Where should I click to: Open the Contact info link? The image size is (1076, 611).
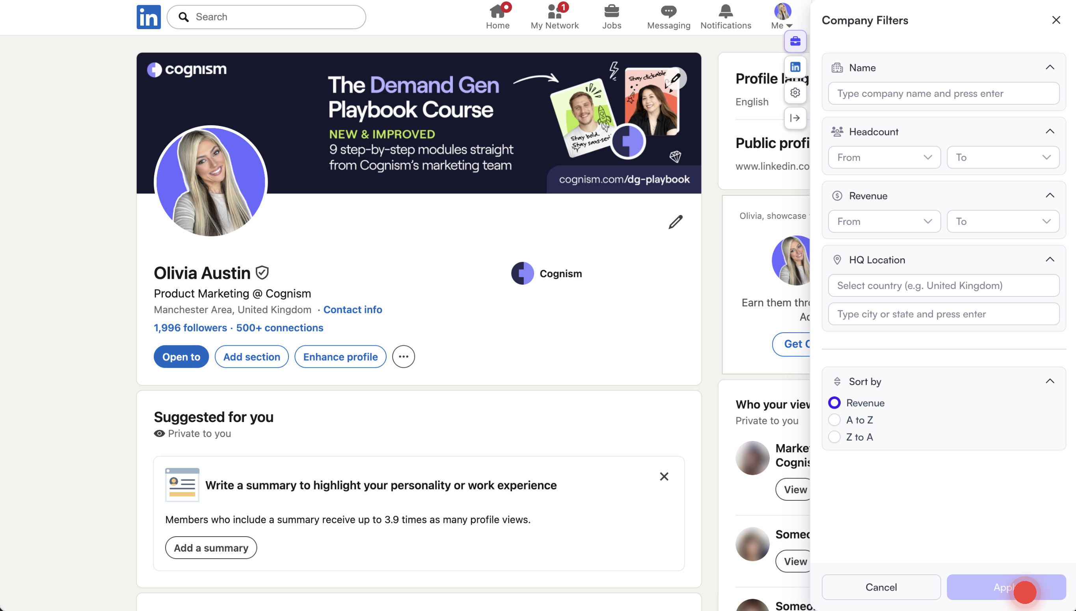coord(352,310)
